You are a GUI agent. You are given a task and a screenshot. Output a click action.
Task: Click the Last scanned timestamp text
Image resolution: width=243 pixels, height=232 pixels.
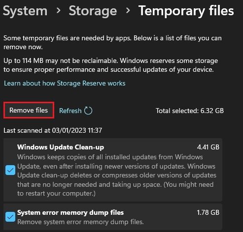tap(53, 131)
